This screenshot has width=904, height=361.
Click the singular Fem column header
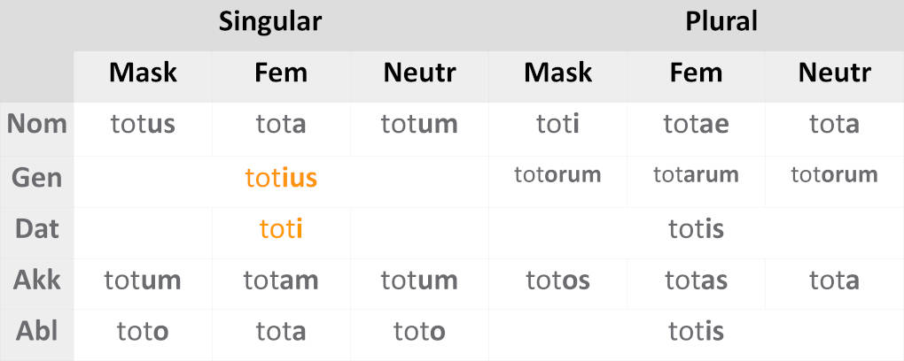(281, 73)
